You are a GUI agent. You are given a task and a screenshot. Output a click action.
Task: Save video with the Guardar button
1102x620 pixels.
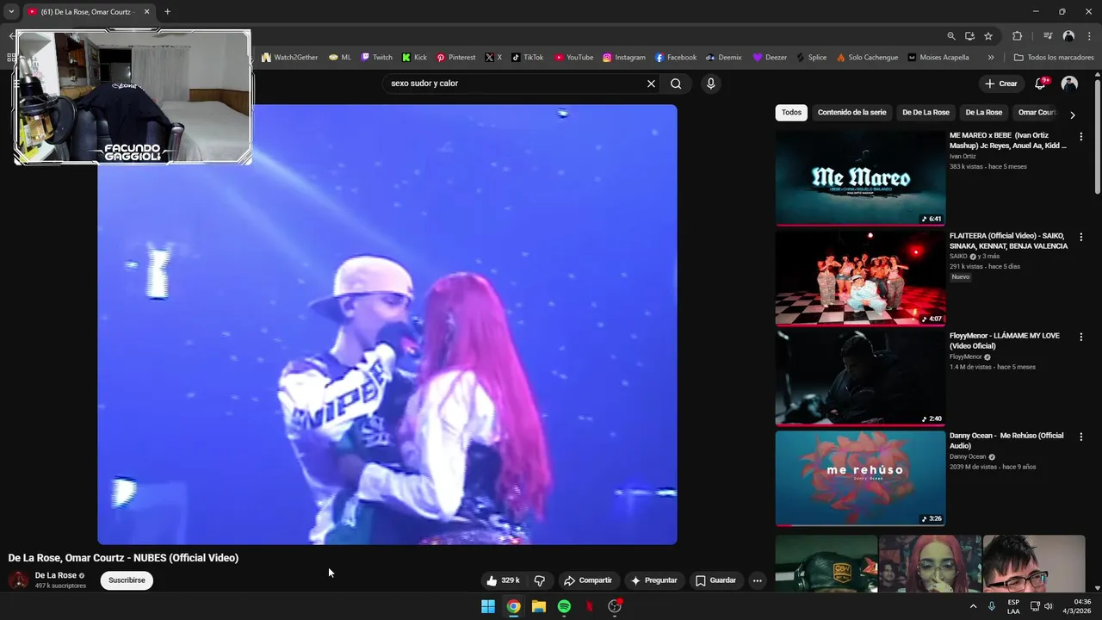click(715, 580)
